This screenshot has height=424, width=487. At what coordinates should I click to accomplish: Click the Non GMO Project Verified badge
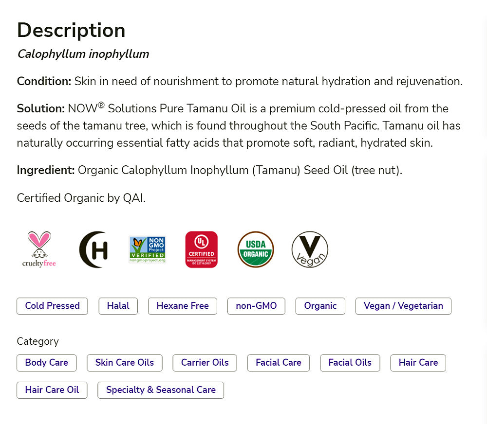pyautogui.click(x=147, y=249)
